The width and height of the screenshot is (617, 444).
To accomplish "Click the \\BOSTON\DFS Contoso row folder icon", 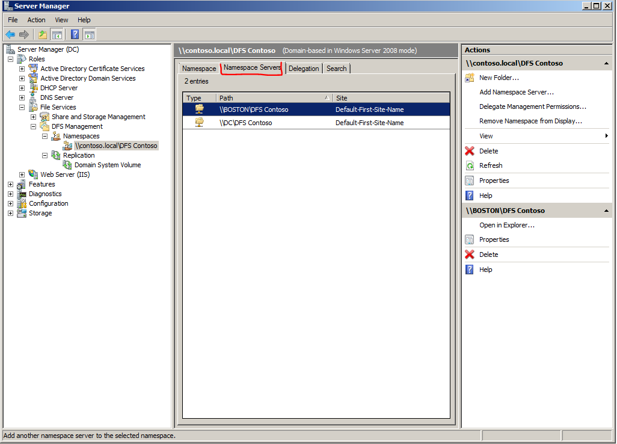I will click(x=200, y=109).
